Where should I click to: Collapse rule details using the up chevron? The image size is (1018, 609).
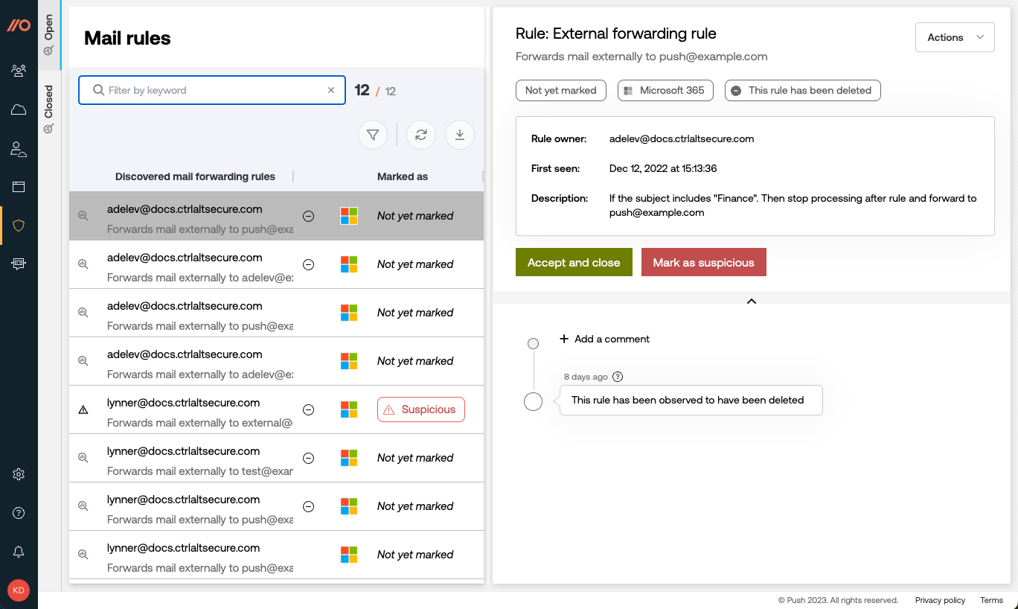pyautogui.click(x=751, y=301)
